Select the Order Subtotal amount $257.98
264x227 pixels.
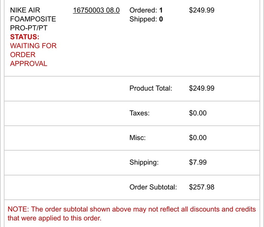pos(201,187)
